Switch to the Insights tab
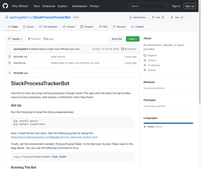The height and width of the screenshot is (169, 201). (x=137, y=27)
